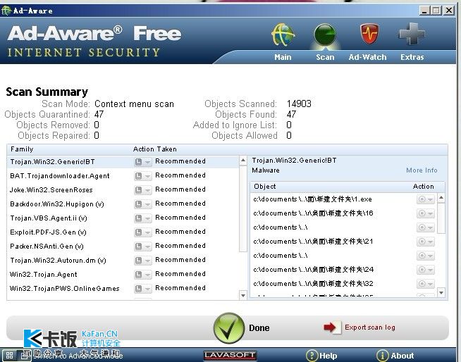Select the Packer.NSAnti.Gen (v) row
461x362 pixels.
click(123, 246)
